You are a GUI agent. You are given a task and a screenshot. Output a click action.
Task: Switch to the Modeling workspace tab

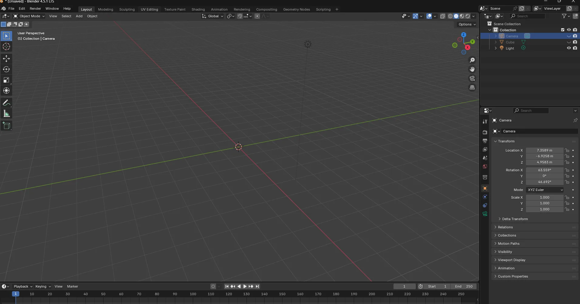point(105,9)
